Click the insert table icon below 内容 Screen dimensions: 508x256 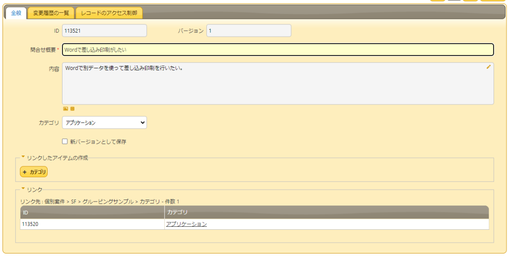click(72, 109)
